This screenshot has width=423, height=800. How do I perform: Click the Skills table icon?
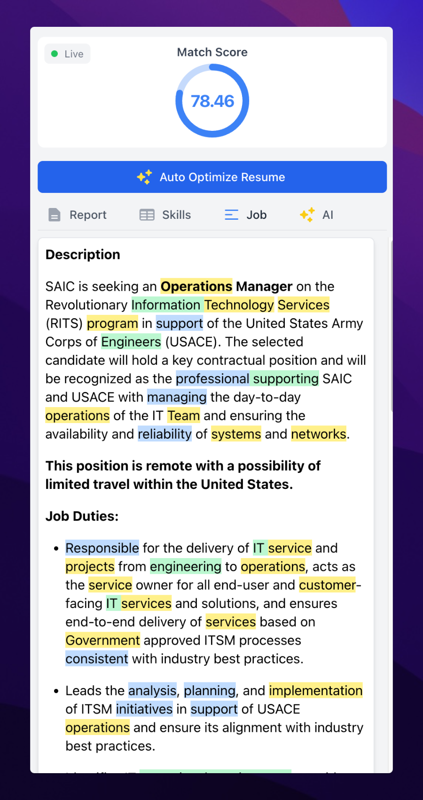pyautogui.click(x=147, y=215)
